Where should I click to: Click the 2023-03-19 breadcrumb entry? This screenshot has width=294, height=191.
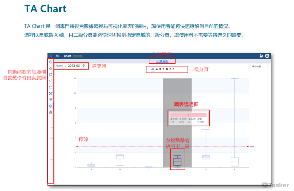76,66
